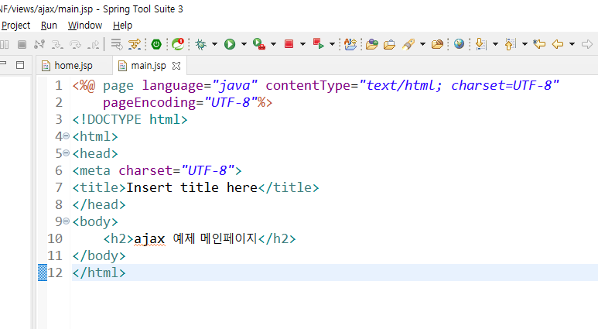Click the Last Edit Location icon
Viewport: 598px width, 329px height.
click(539, 44)
